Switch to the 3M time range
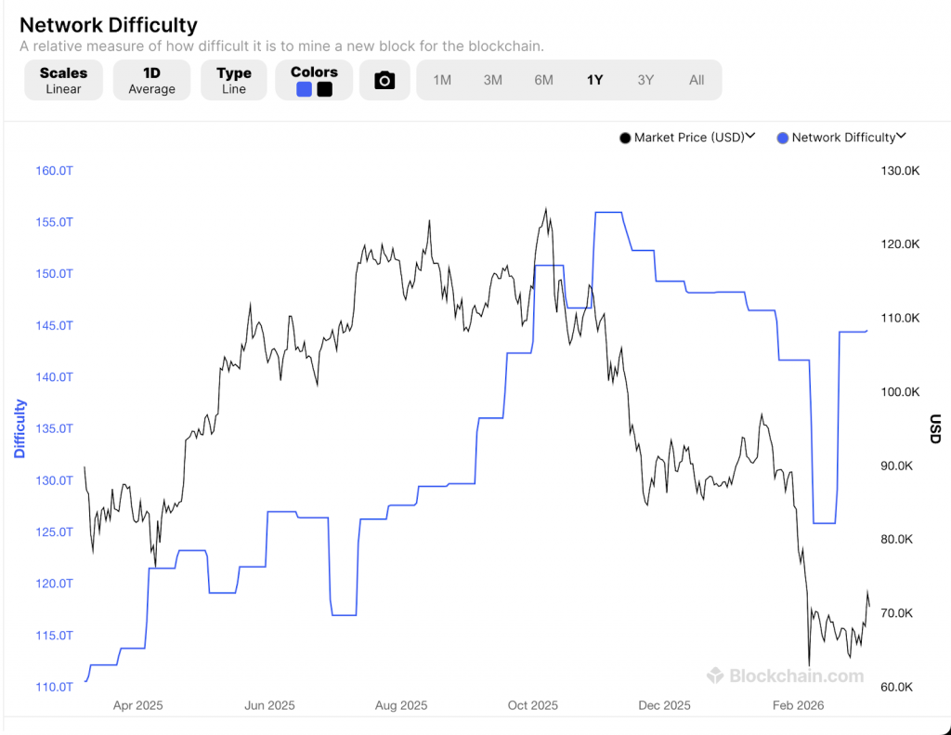This screenshot has width=951, height=735. pyautogui.click(x=493, y=80)
